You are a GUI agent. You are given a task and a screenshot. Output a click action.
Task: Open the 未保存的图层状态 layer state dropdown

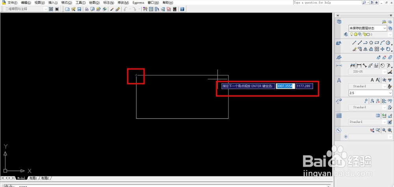click(x=368, y=28)
